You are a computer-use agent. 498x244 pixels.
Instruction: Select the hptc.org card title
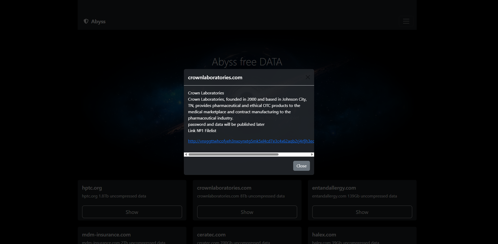click(x=92, y=188)
